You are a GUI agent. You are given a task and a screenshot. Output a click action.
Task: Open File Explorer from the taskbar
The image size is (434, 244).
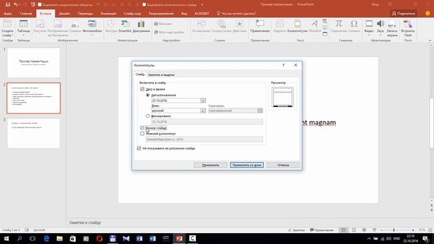click(60, 239)
